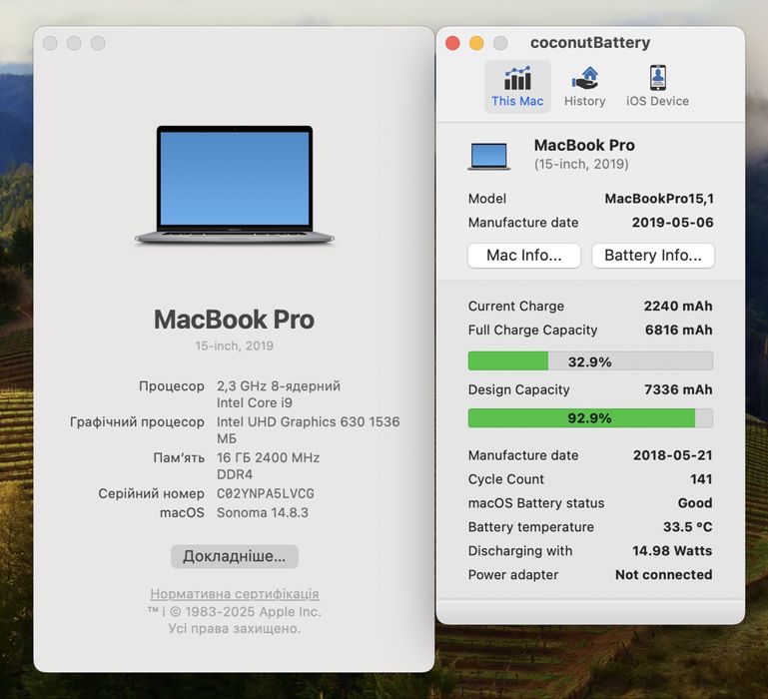
Task: Close the coconutBattery window
Action: [452, 43]
